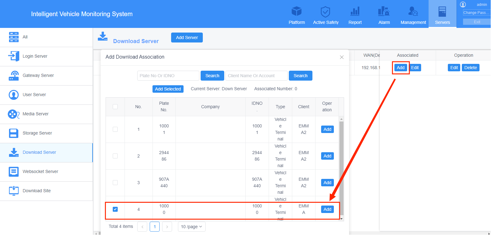Click the table vertical scrollbar thumb
The image size is (491, 235).
point(341,168)
